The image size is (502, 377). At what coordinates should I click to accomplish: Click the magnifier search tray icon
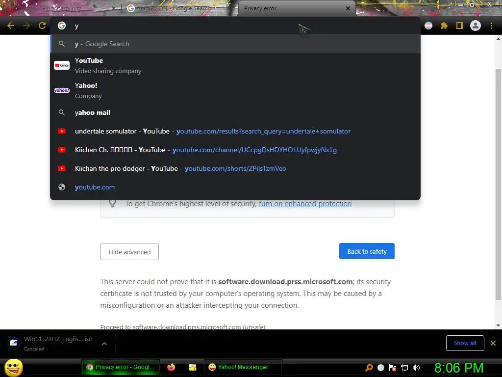coord(369,367)
